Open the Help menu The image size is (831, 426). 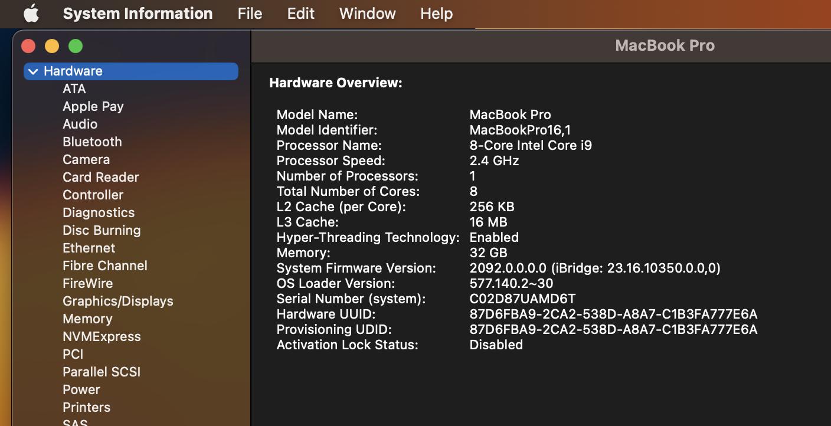(436, 14)
